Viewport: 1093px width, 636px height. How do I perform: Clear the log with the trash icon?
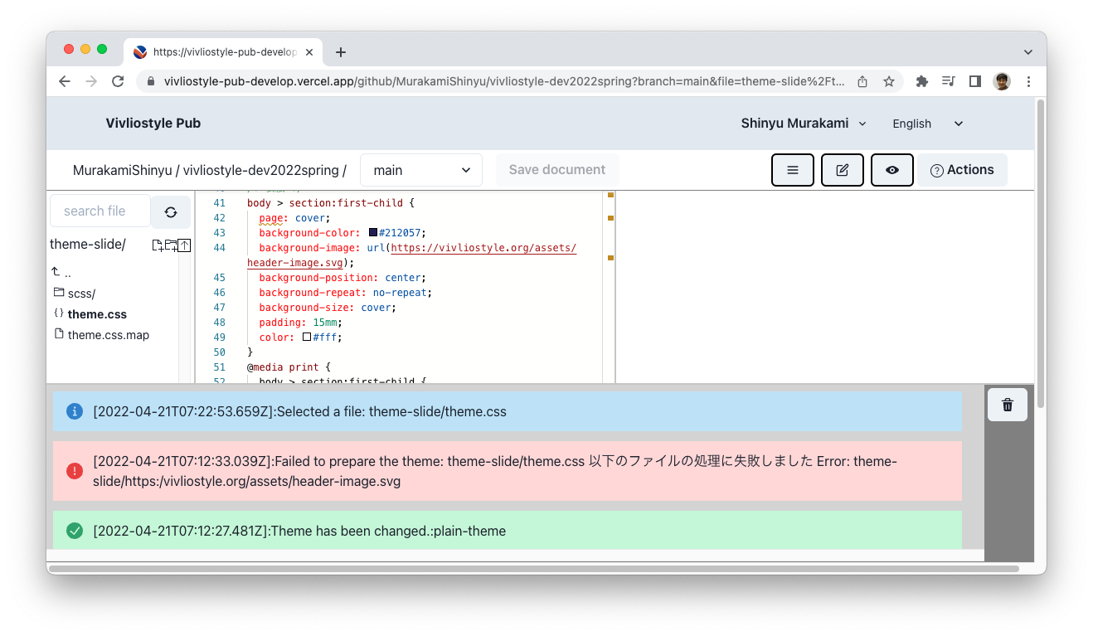(x=1007, y=405)
